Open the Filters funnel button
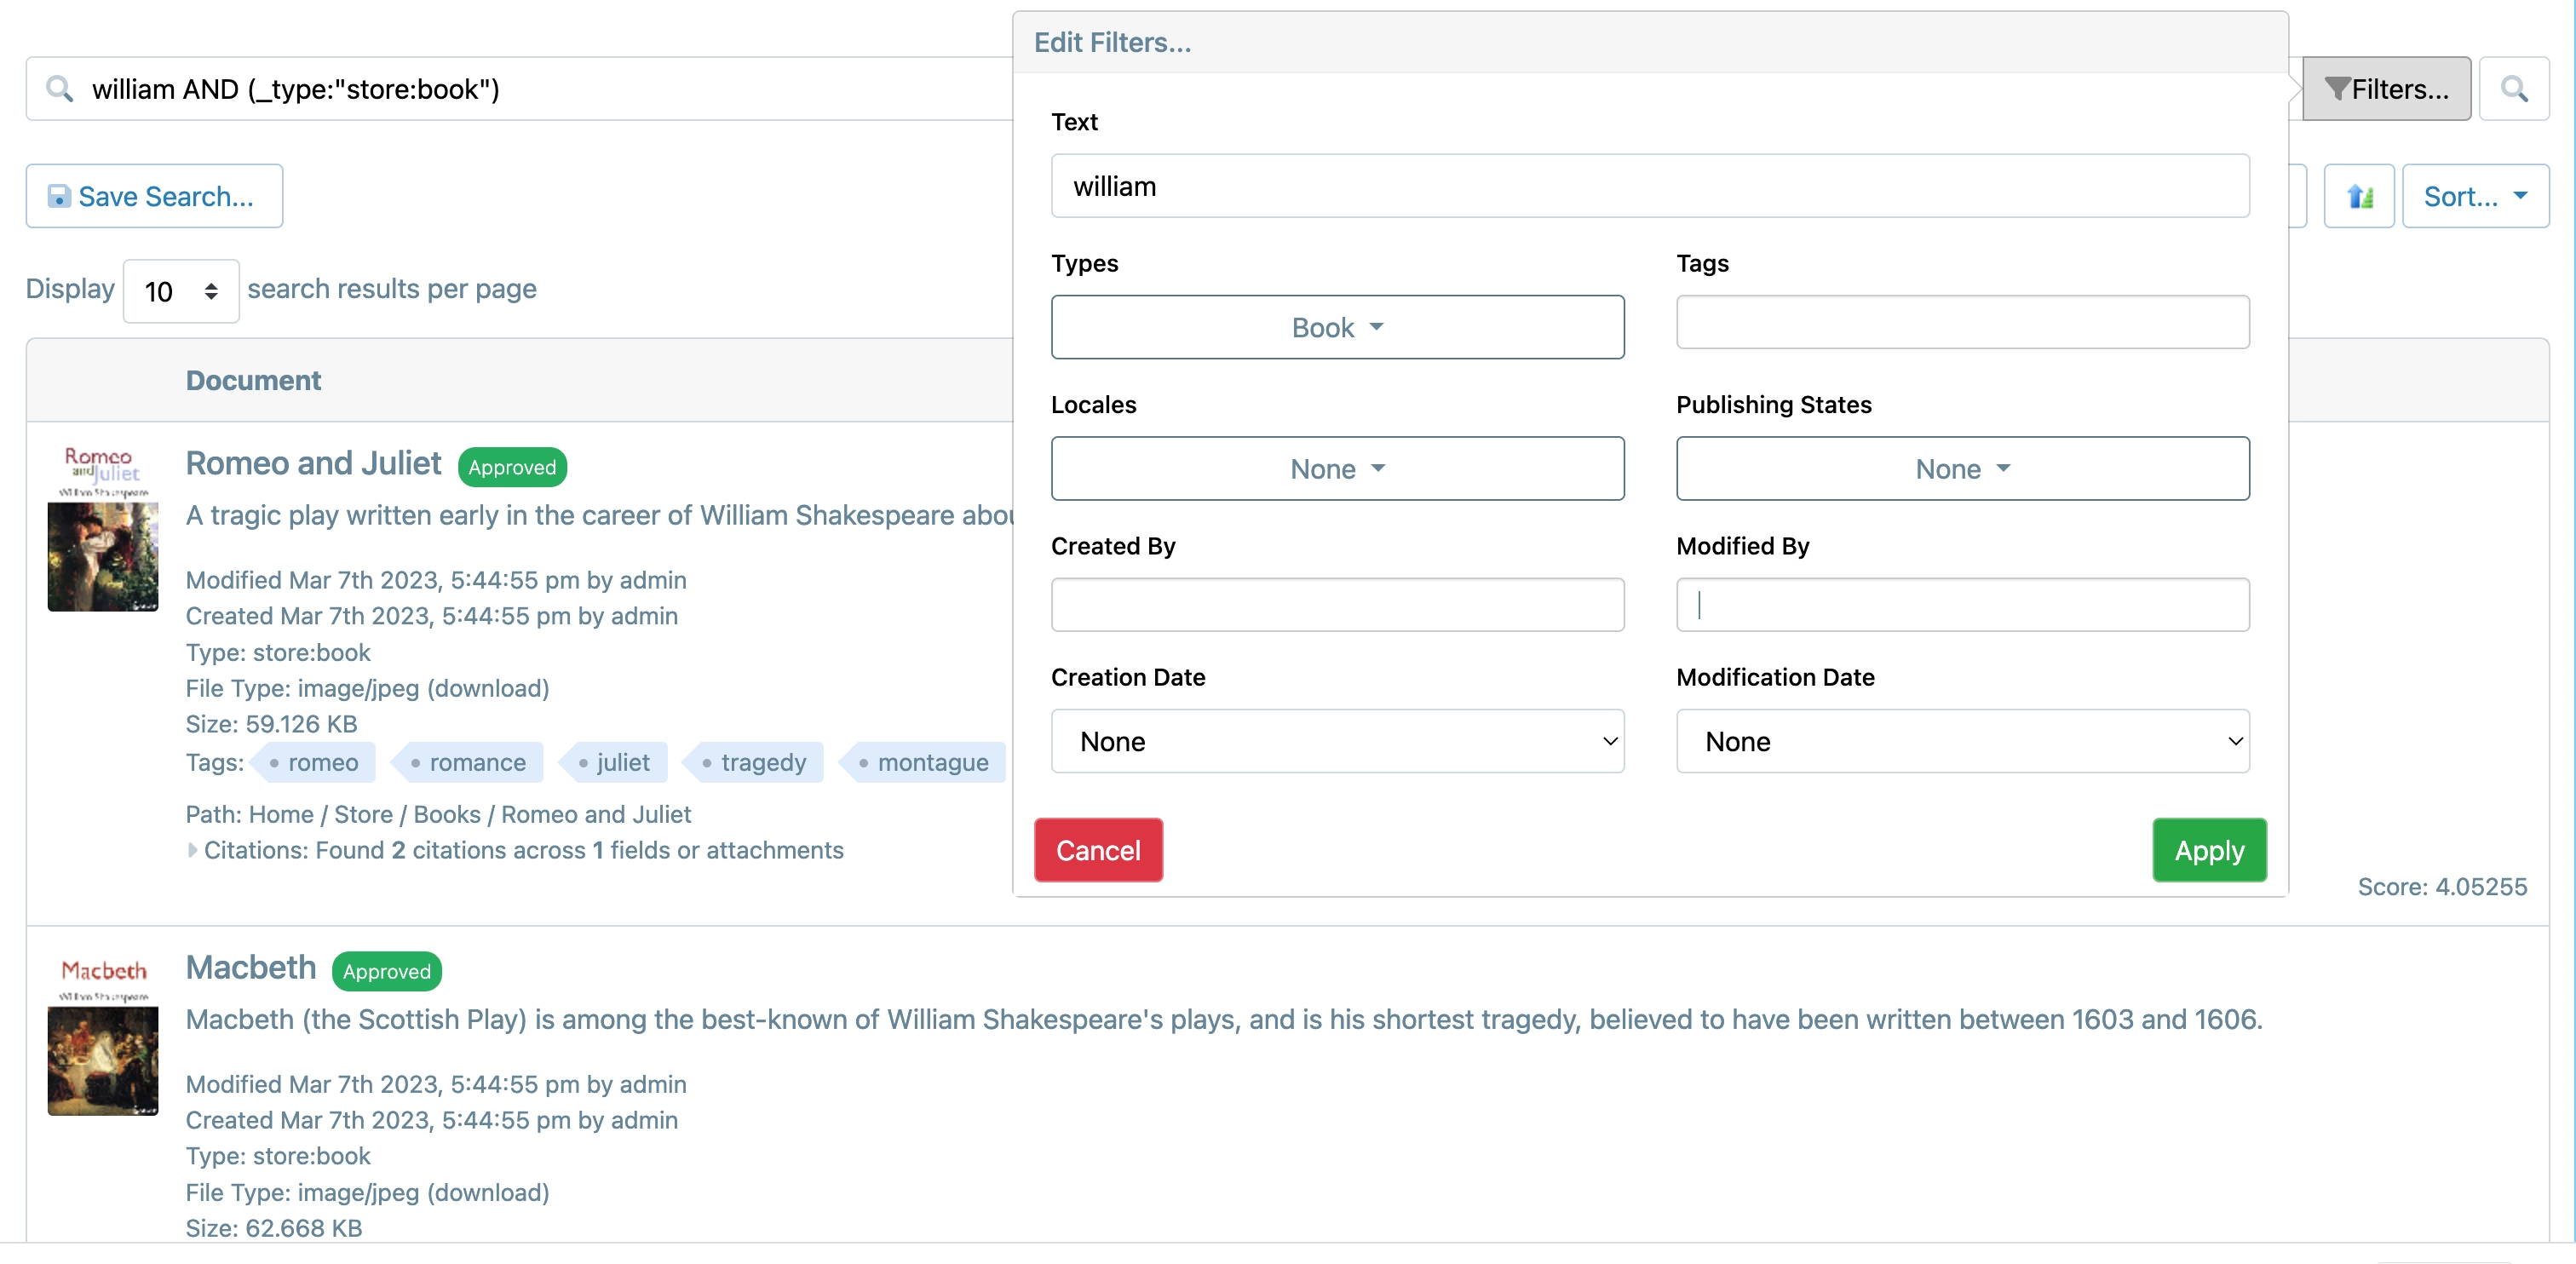The width and height of the screenshot is (2576, 1264). coord(2386,89)
